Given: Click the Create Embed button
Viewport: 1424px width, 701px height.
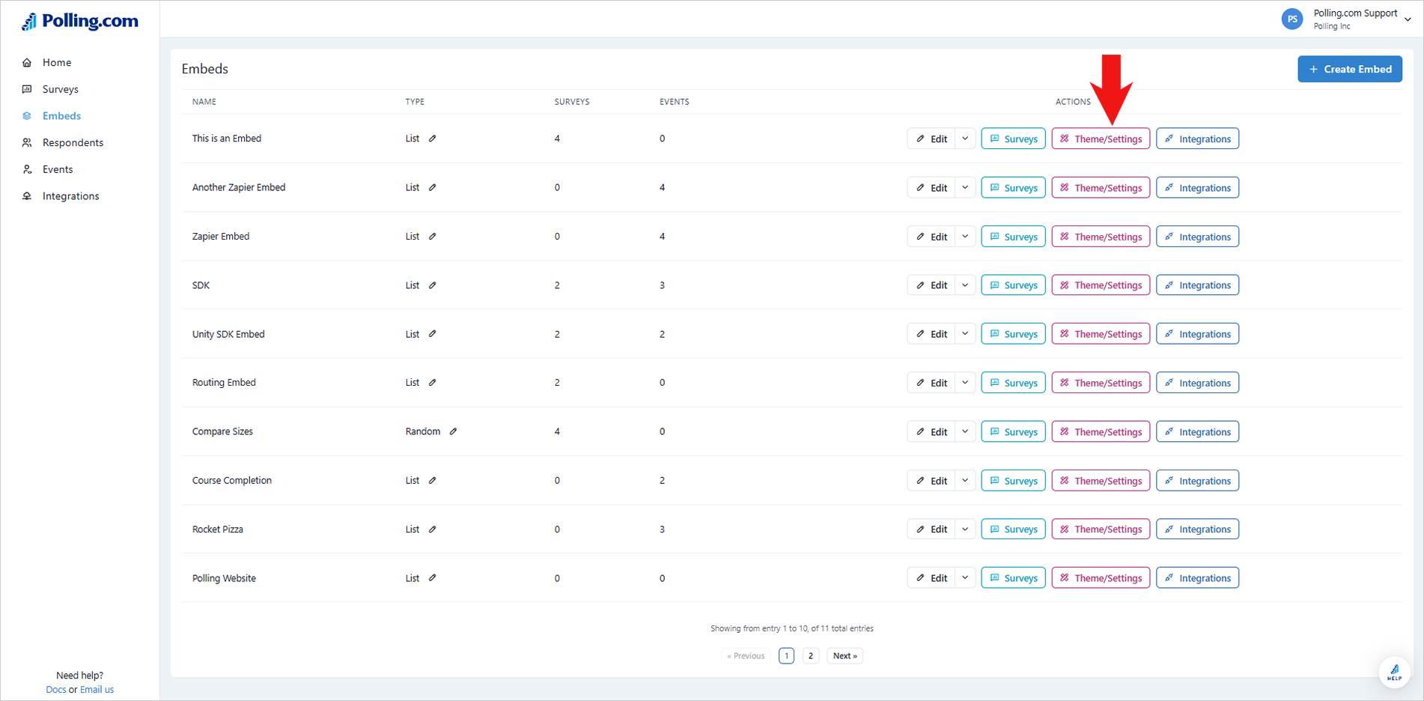Looking at the screenshot, I should (x=1350, y=69).
